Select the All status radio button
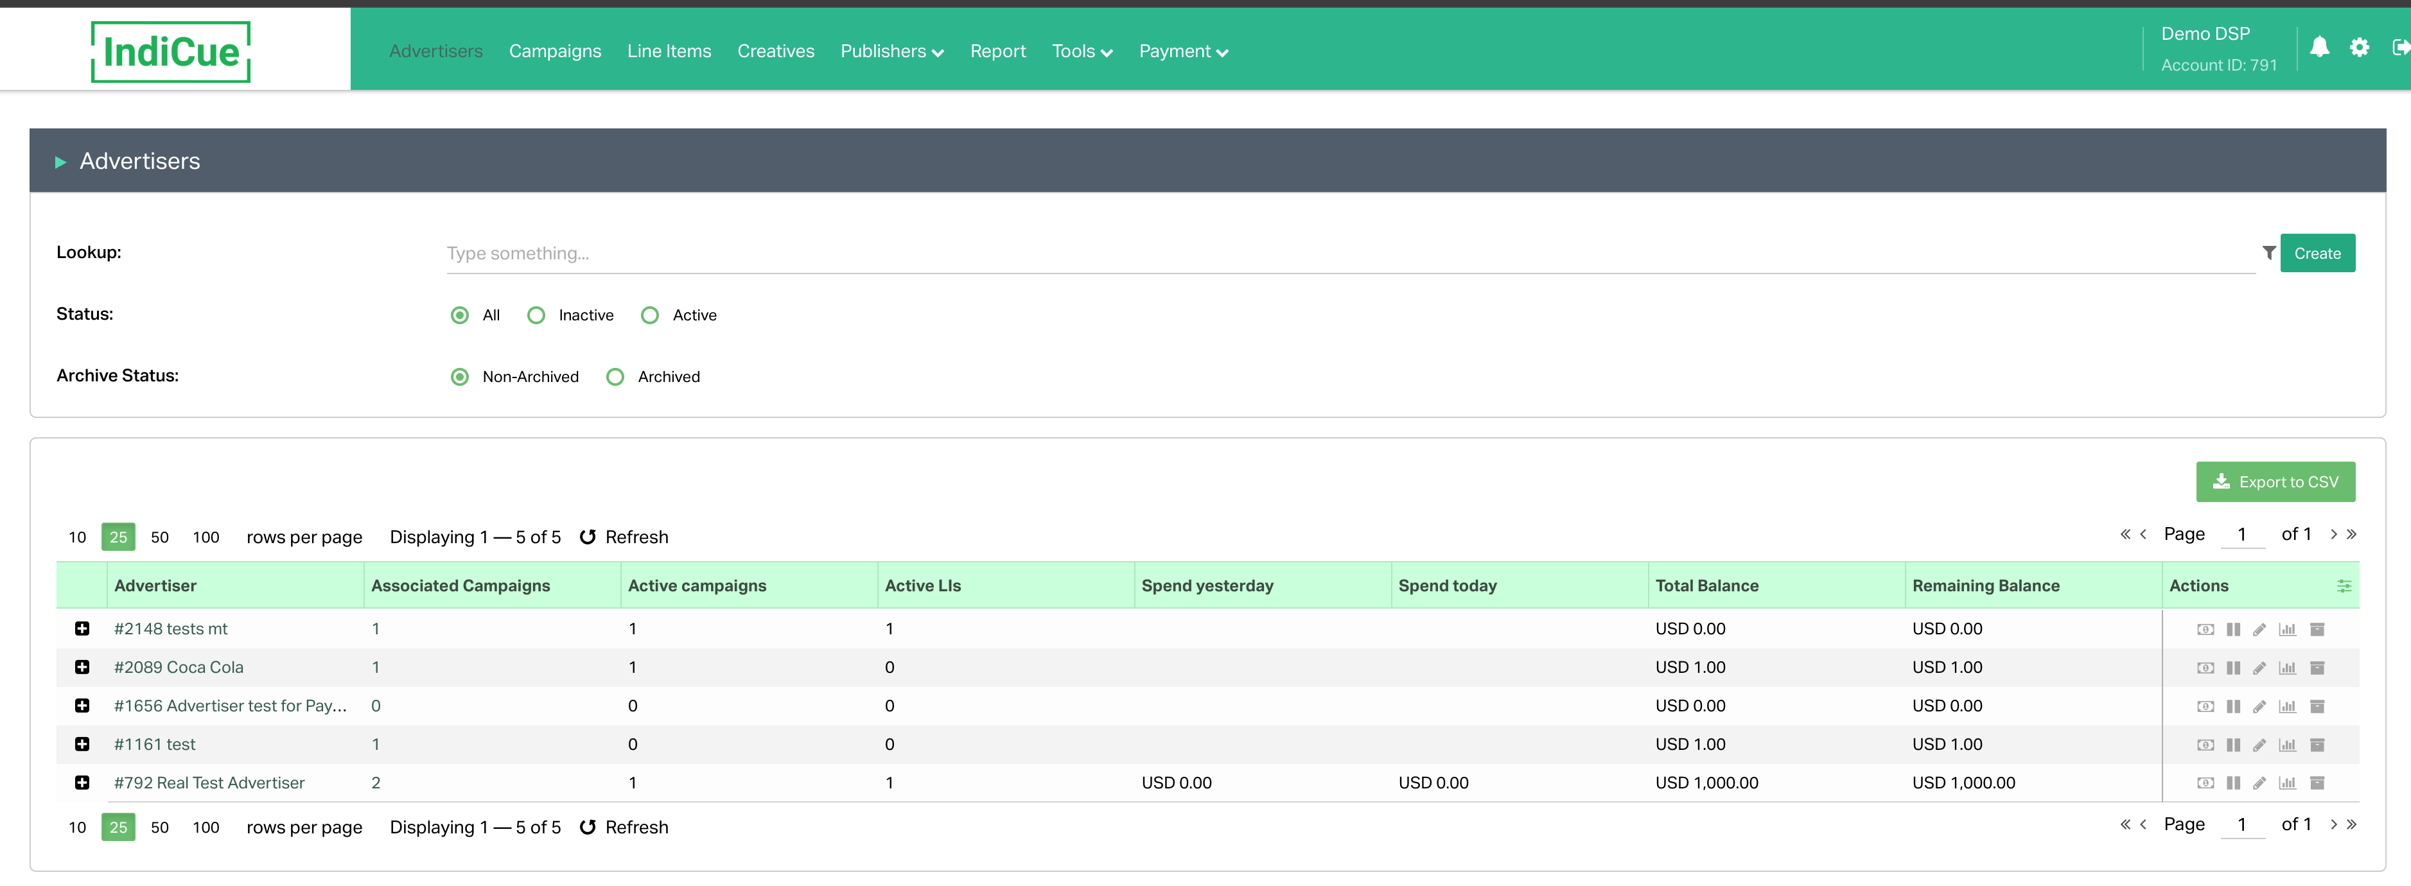 click(x=460, y=315)
